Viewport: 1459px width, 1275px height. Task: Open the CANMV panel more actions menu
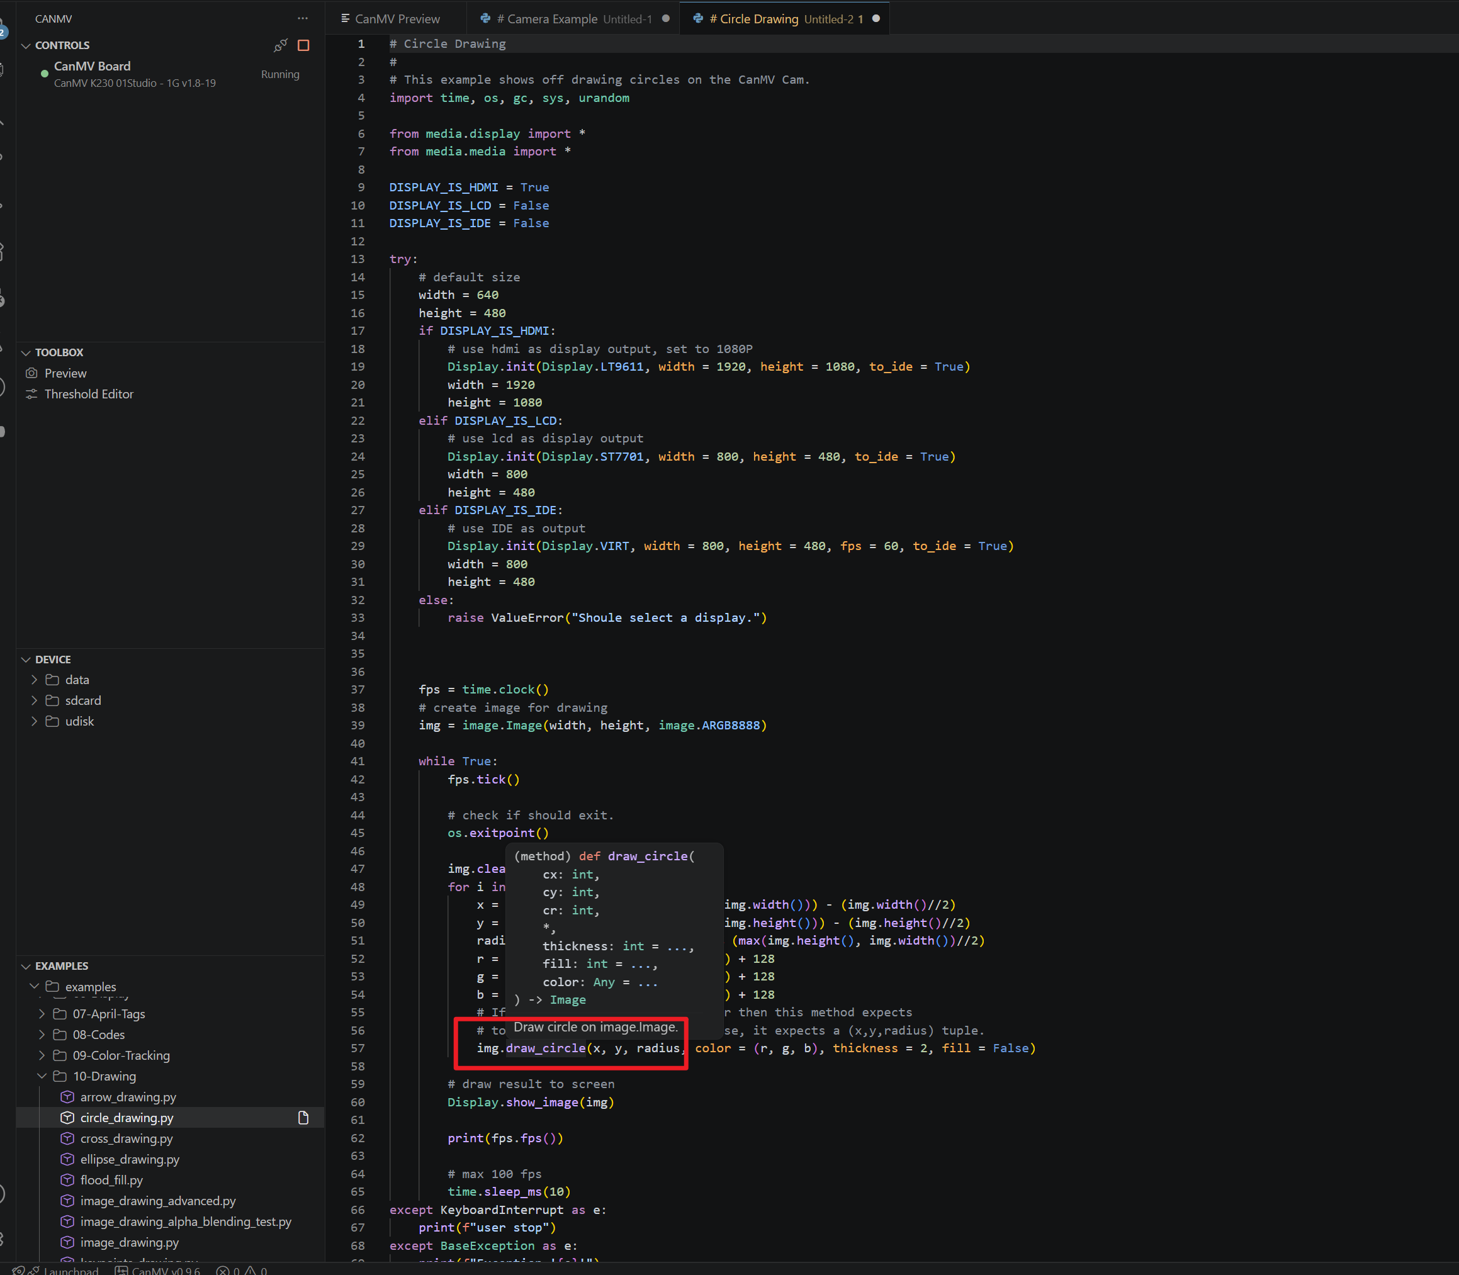point(303,18)
